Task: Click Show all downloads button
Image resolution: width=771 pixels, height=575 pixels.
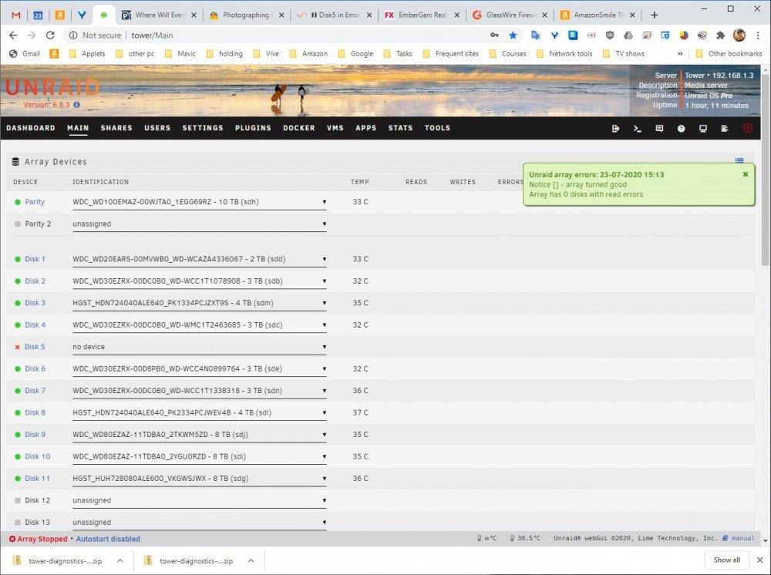Action: pyautogui.click(x=727, y=560)
